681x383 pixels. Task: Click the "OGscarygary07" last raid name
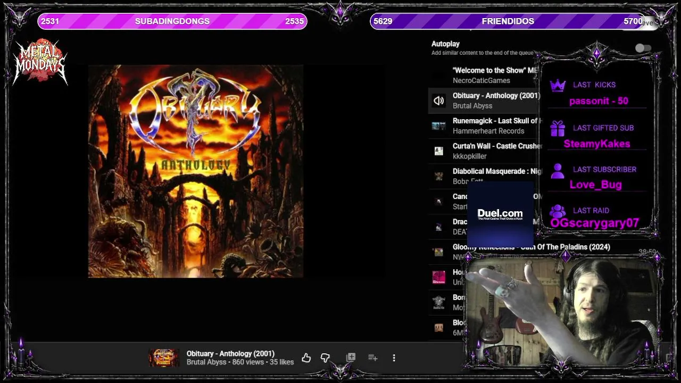pyautogui.click(x=595, y=223)
